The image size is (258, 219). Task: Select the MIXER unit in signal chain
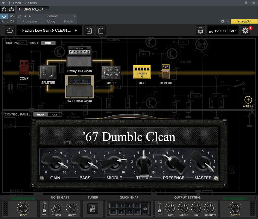111,72
